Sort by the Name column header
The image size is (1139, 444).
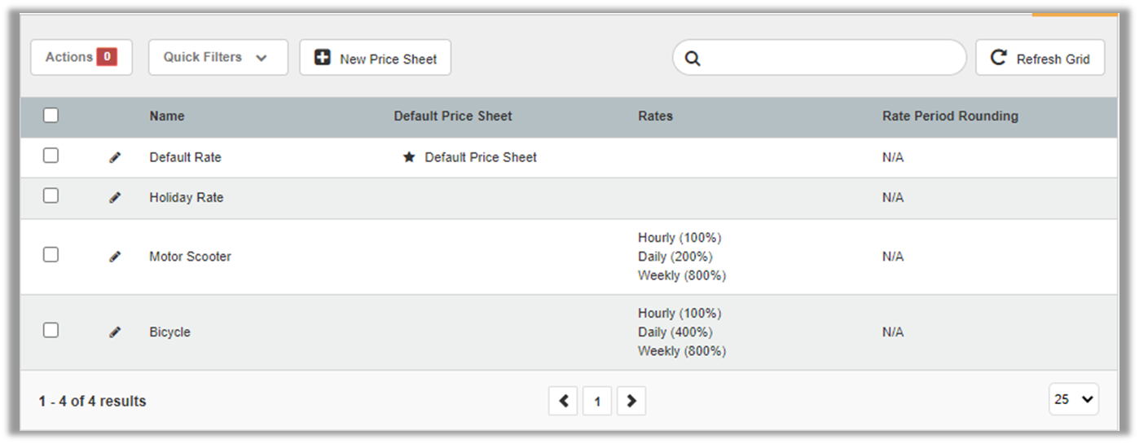[x=167, y=116]
